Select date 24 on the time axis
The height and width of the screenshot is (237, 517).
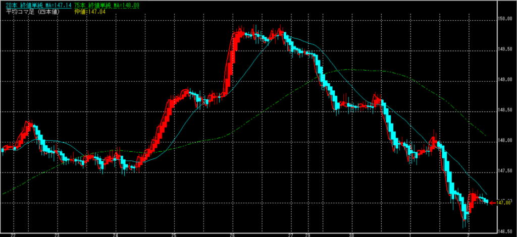[x=116, y=234]
